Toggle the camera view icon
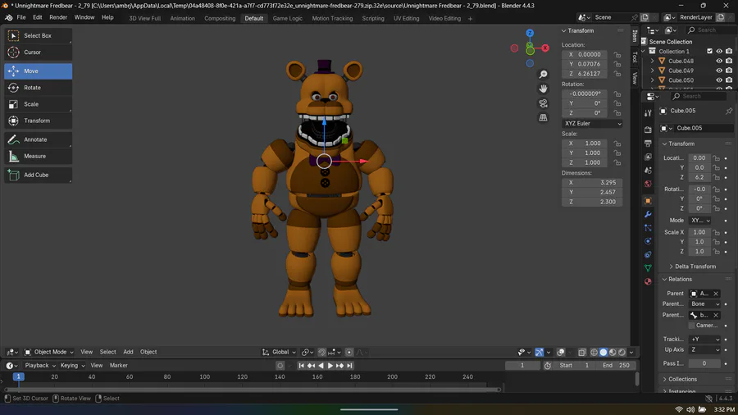Viewport: 738px width, 415px height. [x=543, y=103]
